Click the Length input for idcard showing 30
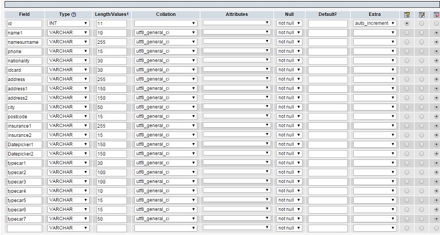This screenshot has width=440, height=235. click(x=112, y=70)
